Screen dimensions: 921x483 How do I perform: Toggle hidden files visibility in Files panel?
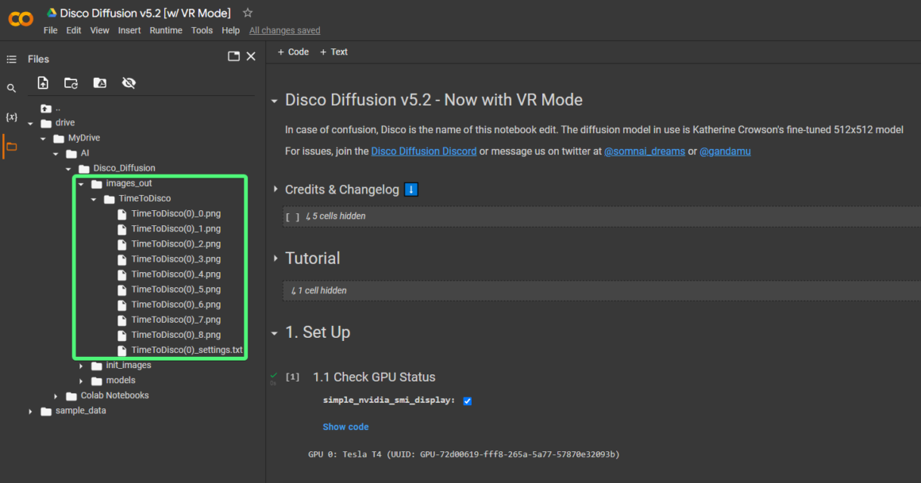129,82
